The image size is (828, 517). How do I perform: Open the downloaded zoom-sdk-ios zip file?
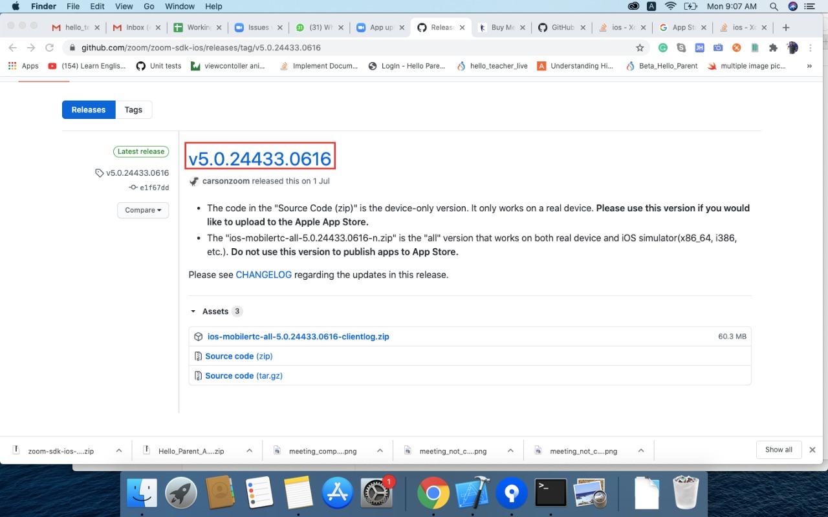[x=61, y=450]
